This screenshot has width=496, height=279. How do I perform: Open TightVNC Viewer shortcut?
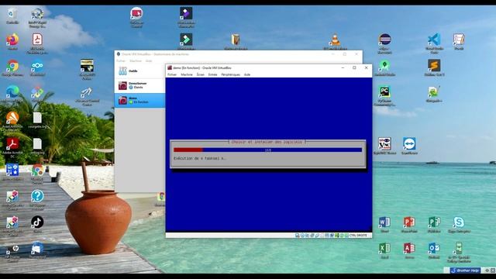pyautogui.click(x=384, y=146)
